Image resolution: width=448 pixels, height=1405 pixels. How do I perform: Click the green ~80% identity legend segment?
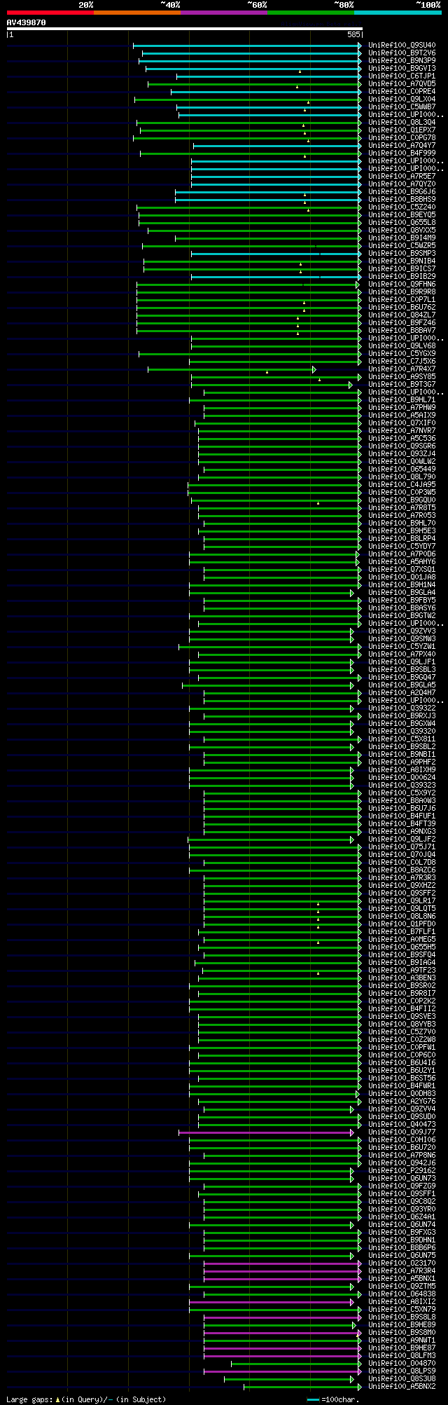point(310,13)
